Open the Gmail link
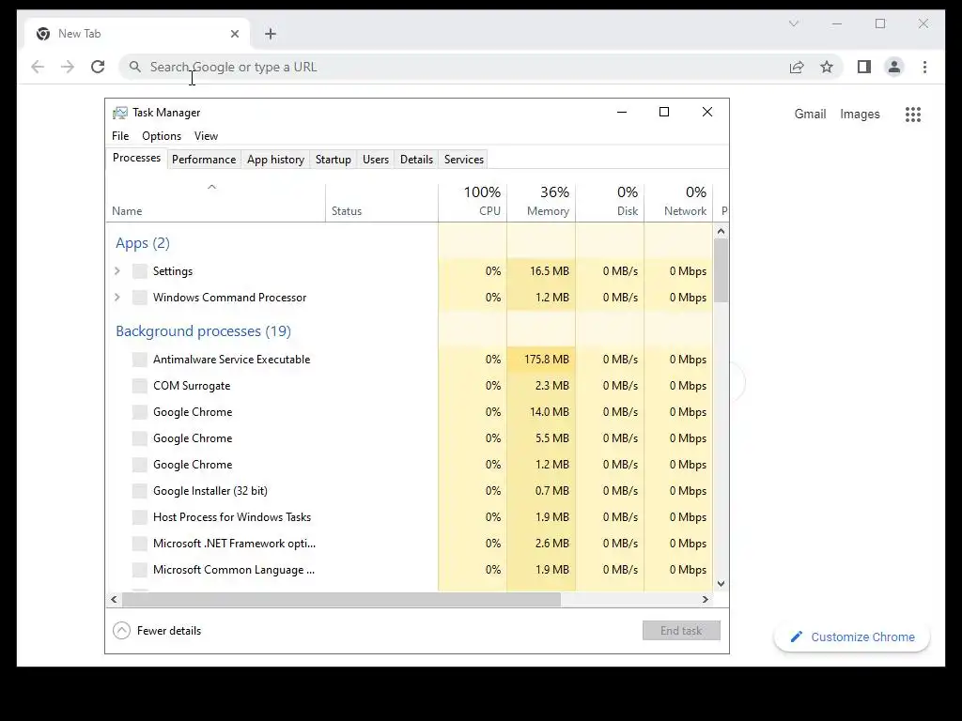Viewport: 962px width, 721px height. (810, 114)
